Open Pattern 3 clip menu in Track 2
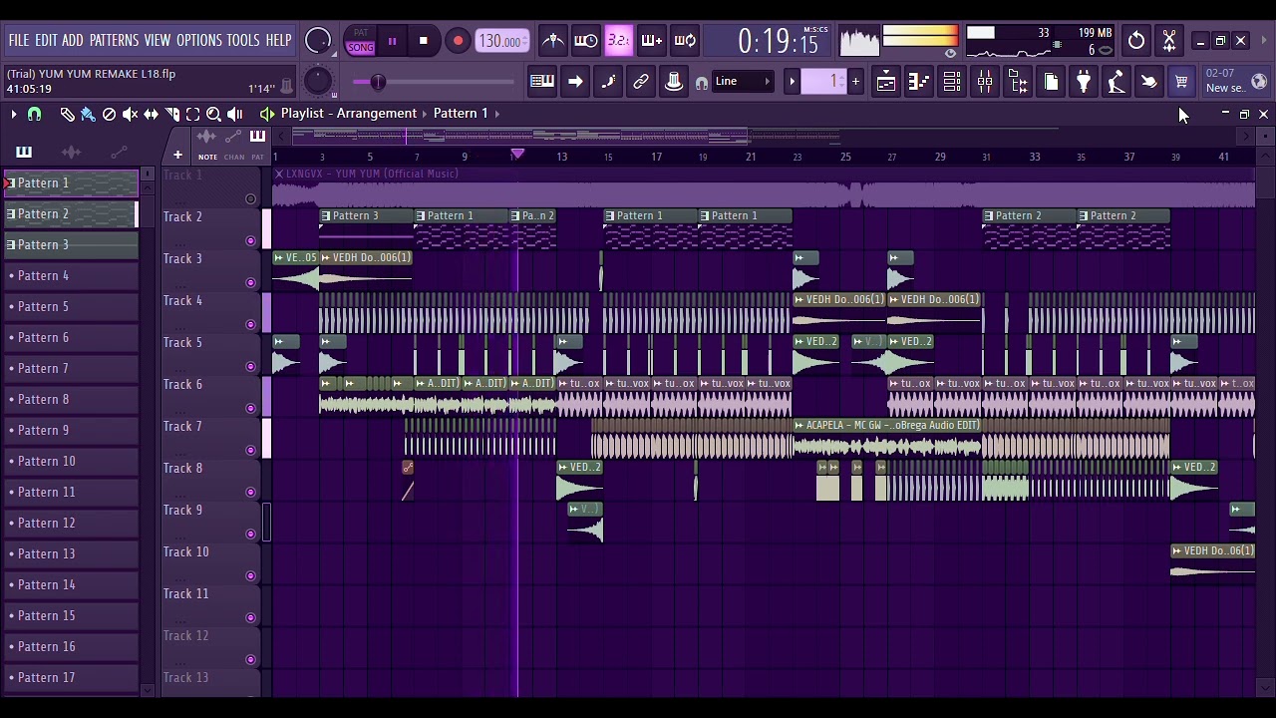Viewport: 1276px width, 718px height. click(x=325, y=216)
